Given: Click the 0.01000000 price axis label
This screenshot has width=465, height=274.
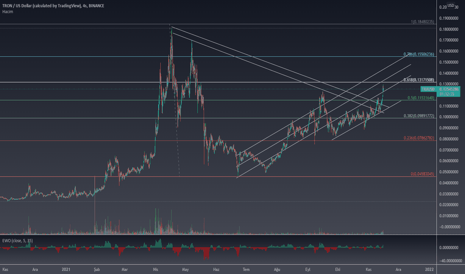Looking at the screenshot, I should [x=449, y=216].
